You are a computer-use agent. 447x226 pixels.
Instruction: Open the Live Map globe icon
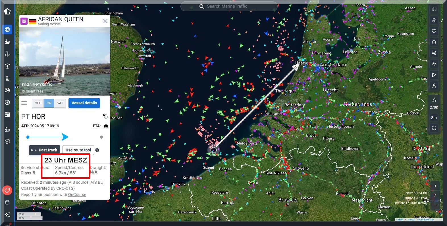7,29
